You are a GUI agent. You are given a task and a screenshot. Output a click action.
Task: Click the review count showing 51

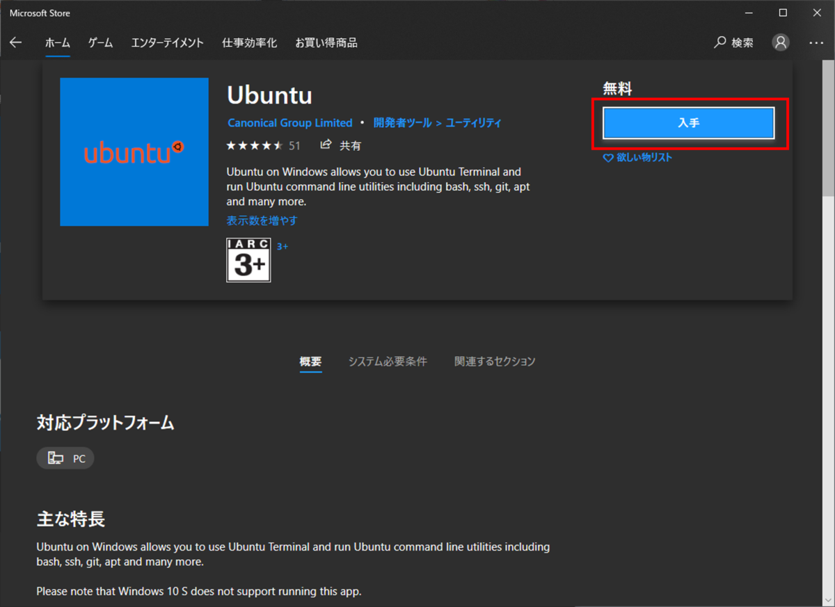click(295, 145)
